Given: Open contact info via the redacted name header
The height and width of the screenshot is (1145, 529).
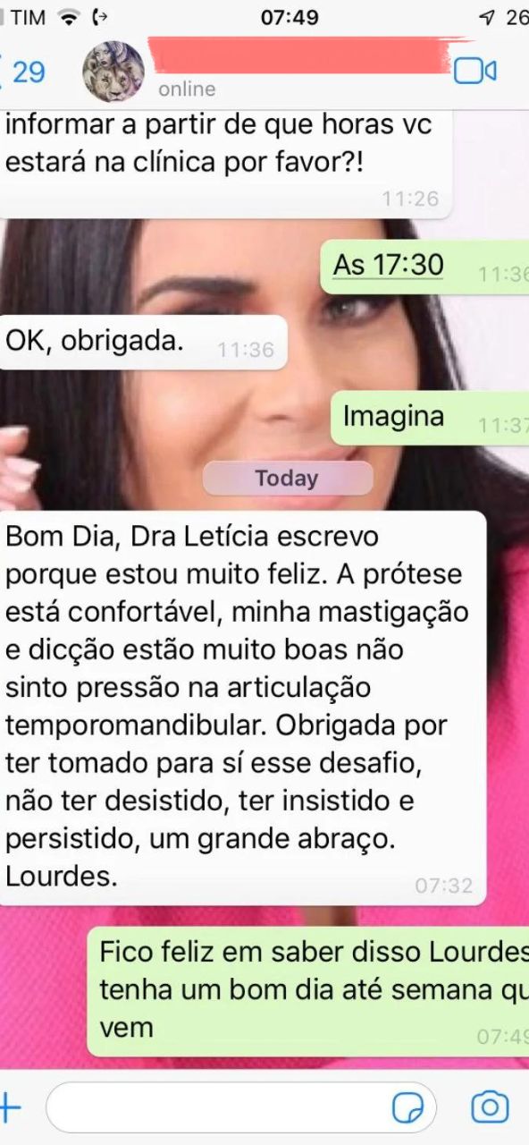Looking at the screenshot, I should [304, 55].
